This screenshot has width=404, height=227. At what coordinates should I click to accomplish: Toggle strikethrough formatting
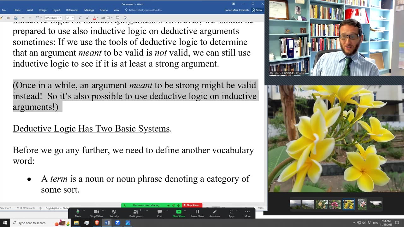coord(103,18)
